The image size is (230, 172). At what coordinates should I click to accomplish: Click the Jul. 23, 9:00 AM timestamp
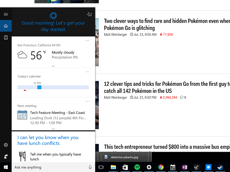(143, 34)
